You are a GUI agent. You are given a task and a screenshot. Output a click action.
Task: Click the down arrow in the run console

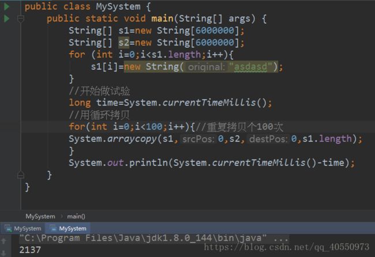click(x=4, y=253)
